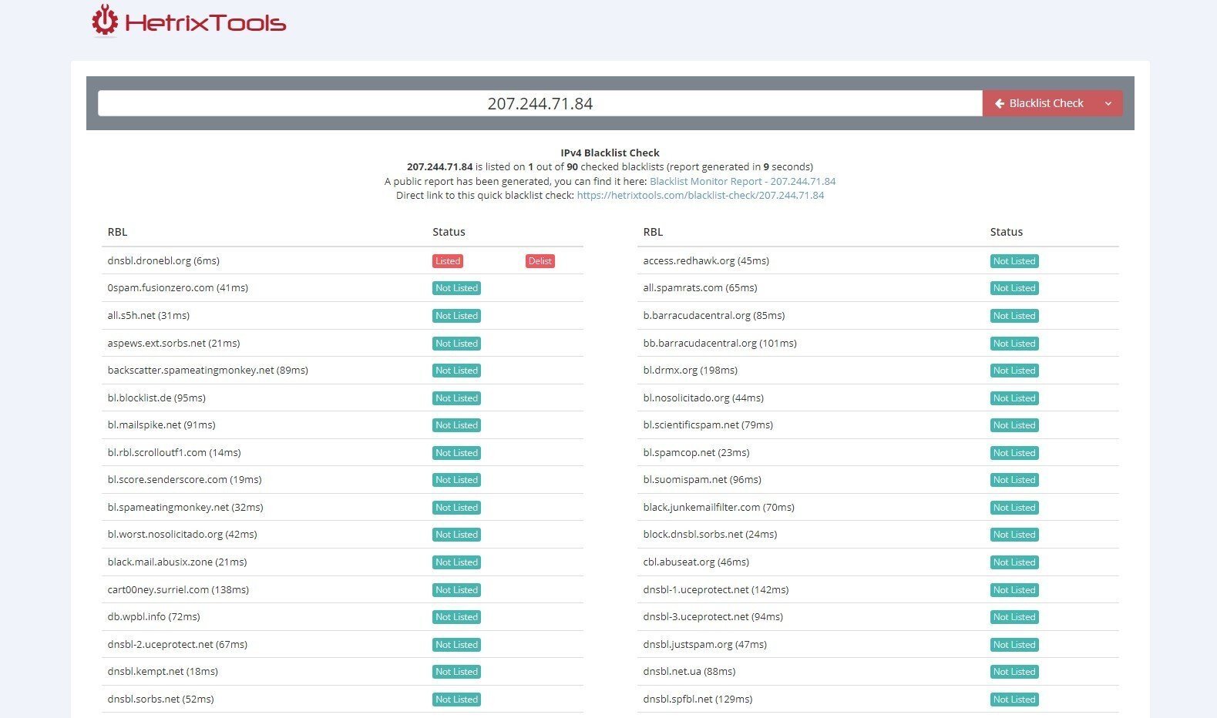
Task: Click Not Listed badge for db.wpbl.info
Action: (x=456, y=617)
